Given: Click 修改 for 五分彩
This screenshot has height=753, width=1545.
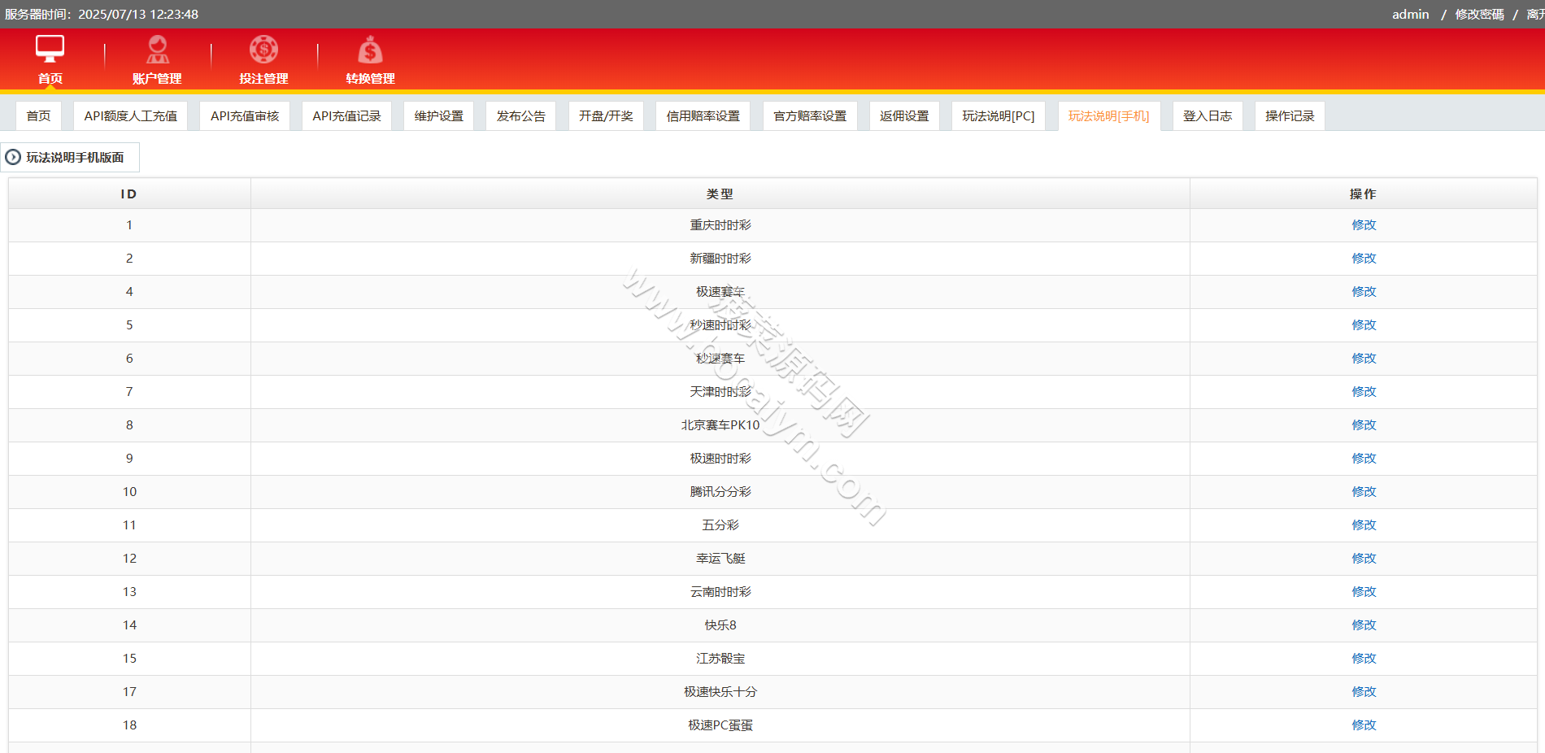Looking at the screenshot, I should [x=1364, y=525].
